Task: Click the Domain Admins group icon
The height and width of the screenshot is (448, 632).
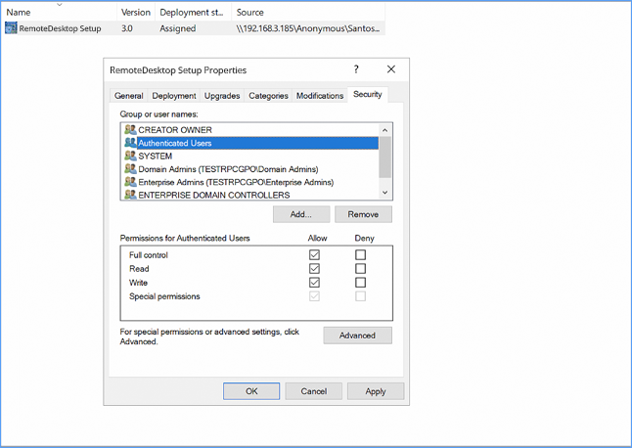Action: [130, 168]
